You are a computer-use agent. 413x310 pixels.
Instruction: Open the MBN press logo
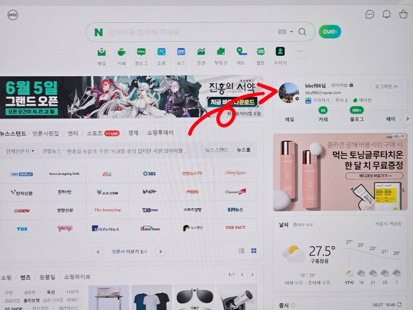(x=192, y=192)
